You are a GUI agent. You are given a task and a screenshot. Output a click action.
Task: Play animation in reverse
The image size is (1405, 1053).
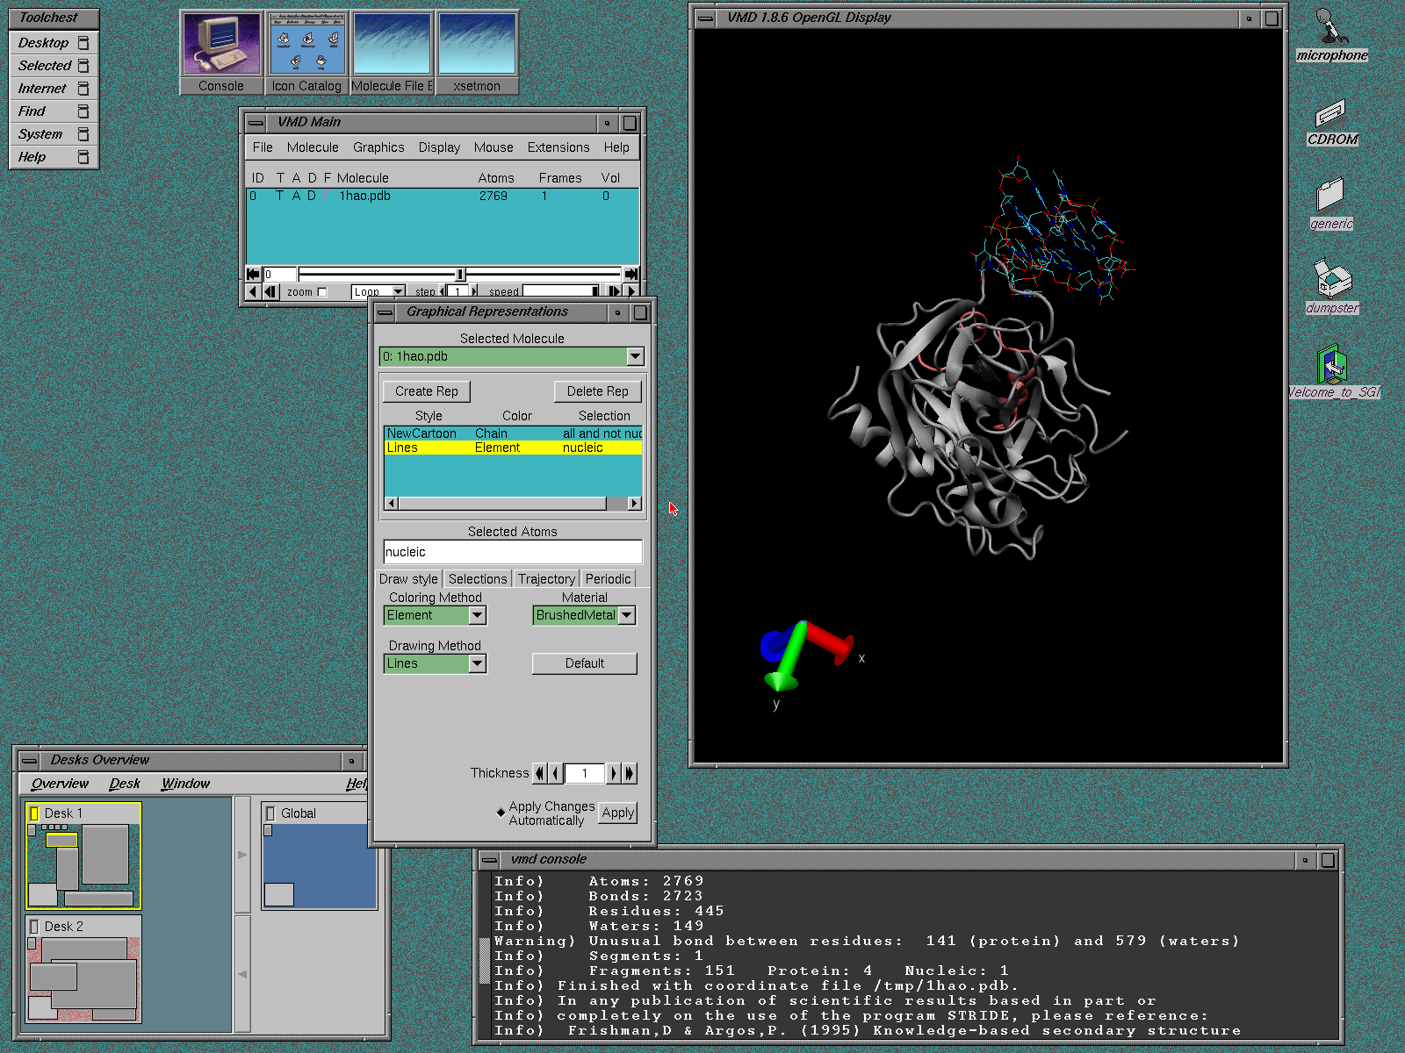[254, 291]
